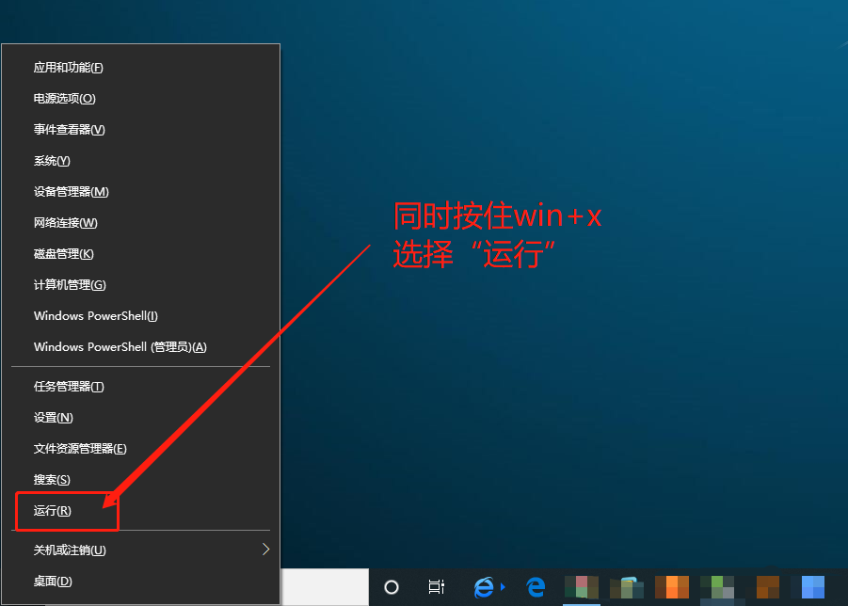Choose 系统(Y) in the Win+X menu
Image resolution: width=848 pixels, height=606 pixels.
point(140,161)
